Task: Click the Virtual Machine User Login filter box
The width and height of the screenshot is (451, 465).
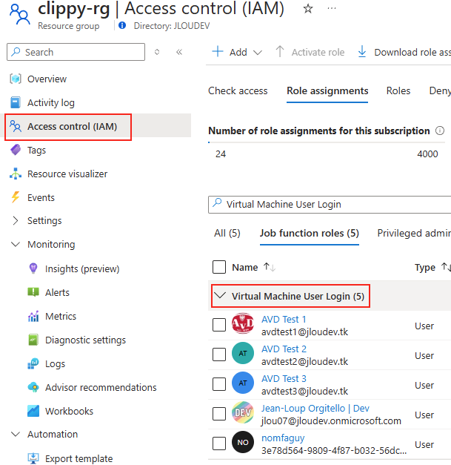Action: pos(330,205)
